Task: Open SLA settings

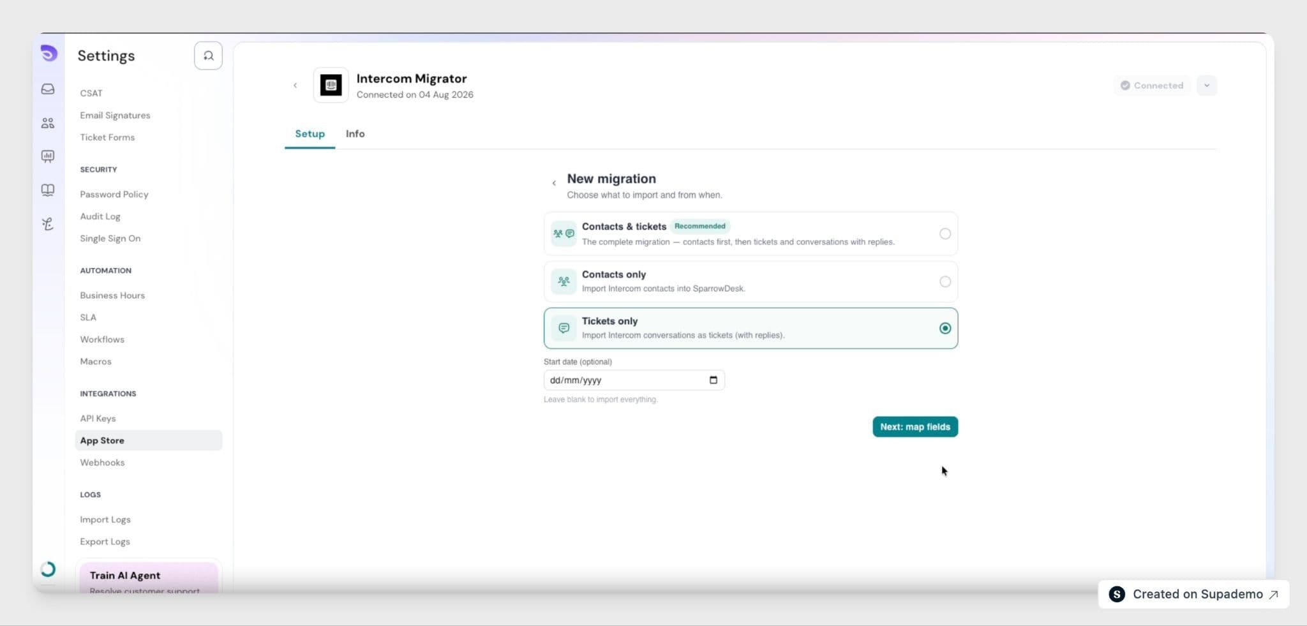Action: pos(88,317)
